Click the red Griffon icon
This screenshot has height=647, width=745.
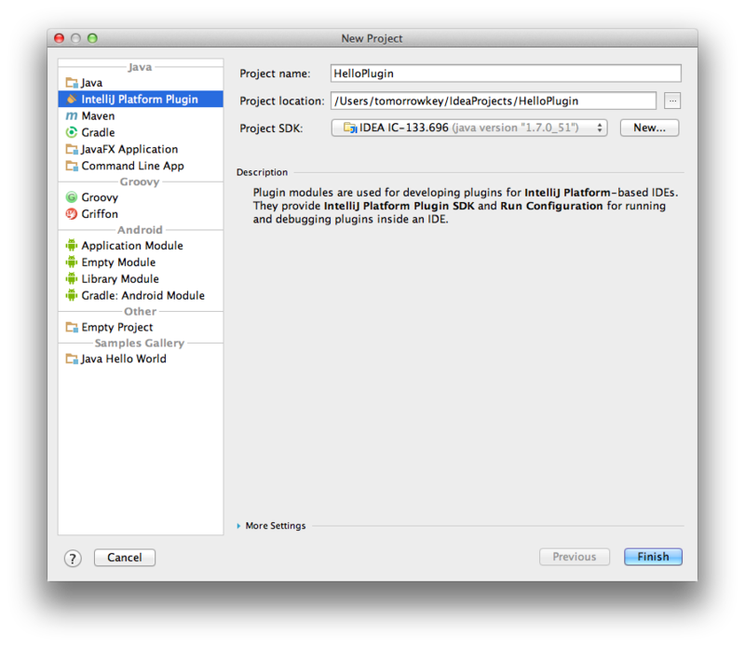click(72, 214)
